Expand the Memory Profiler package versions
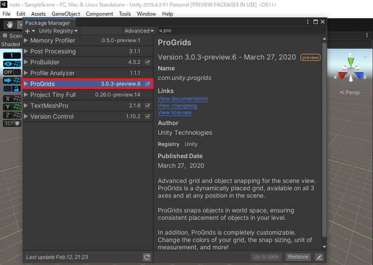 point(26,41)
